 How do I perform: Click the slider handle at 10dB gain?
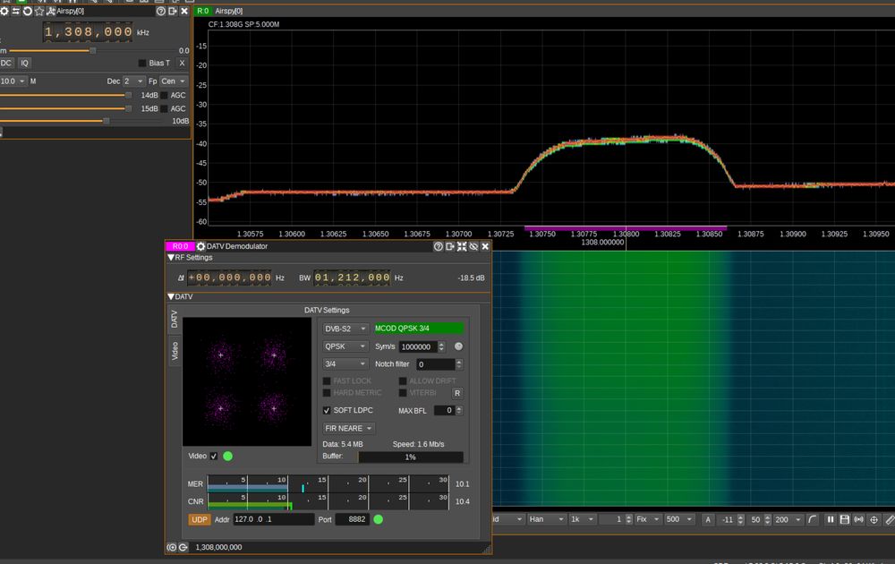click(106, 121)
